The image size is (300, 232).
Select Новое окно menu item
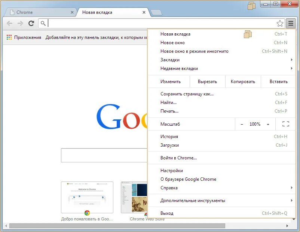pyautogui.click(x=222, y=43)
